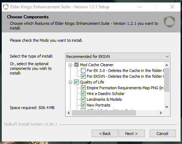This screenshot has height=144, width=182.
Task: Enable the For EK 3.0 cache checkbox
Action: [83, 71]
